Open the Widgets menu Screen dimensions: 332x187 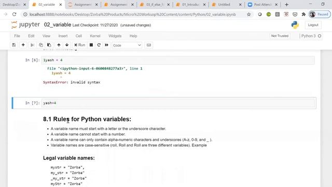point(115,36)
